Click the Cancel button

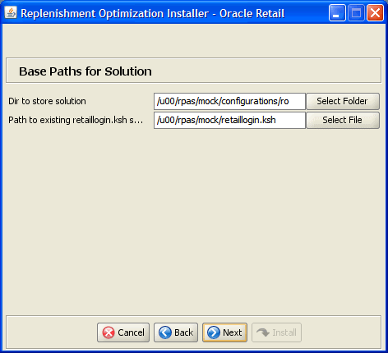[x=123, y=332]
